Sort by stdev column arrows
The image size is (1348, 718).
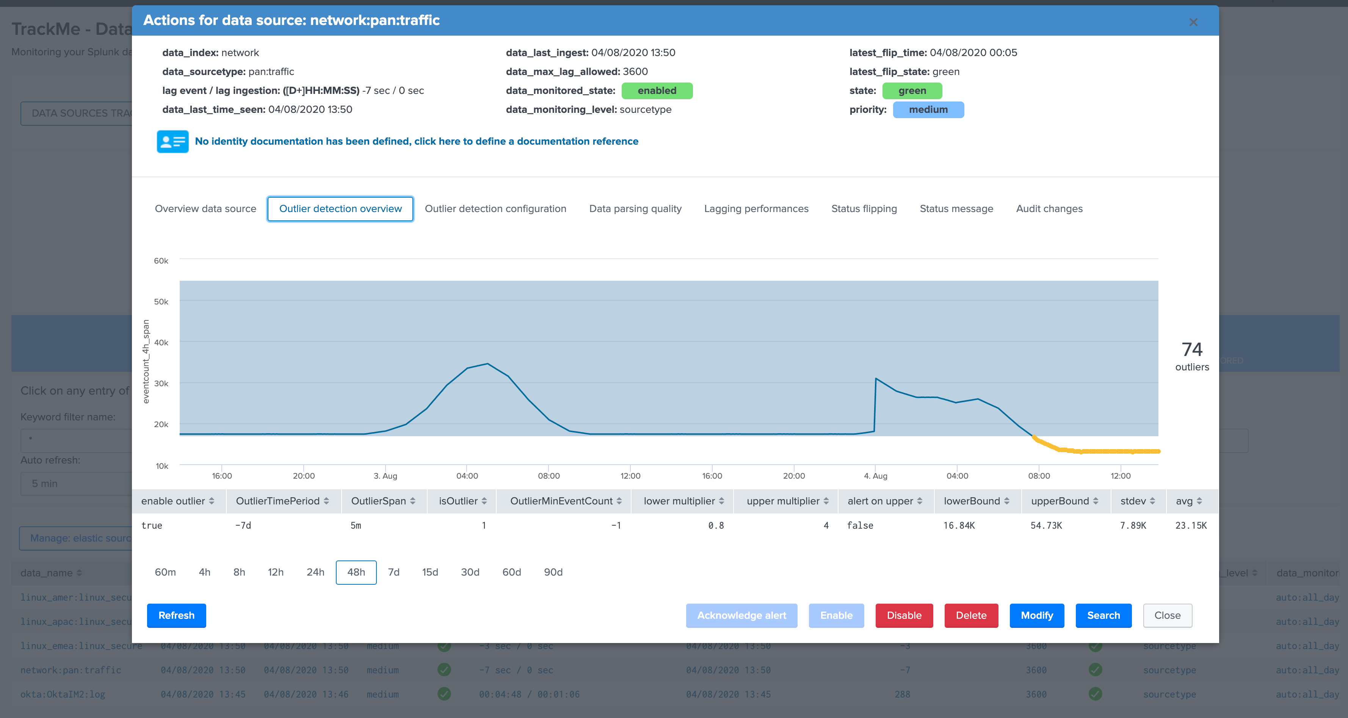(x=1152, y=501)
